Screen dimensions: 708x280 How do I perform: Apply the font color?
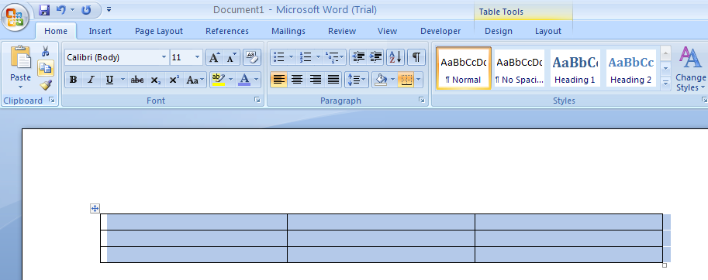coord(244,80)
